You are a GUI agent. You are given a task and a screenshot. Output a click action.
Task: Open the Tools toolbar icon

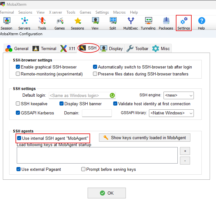42,23
